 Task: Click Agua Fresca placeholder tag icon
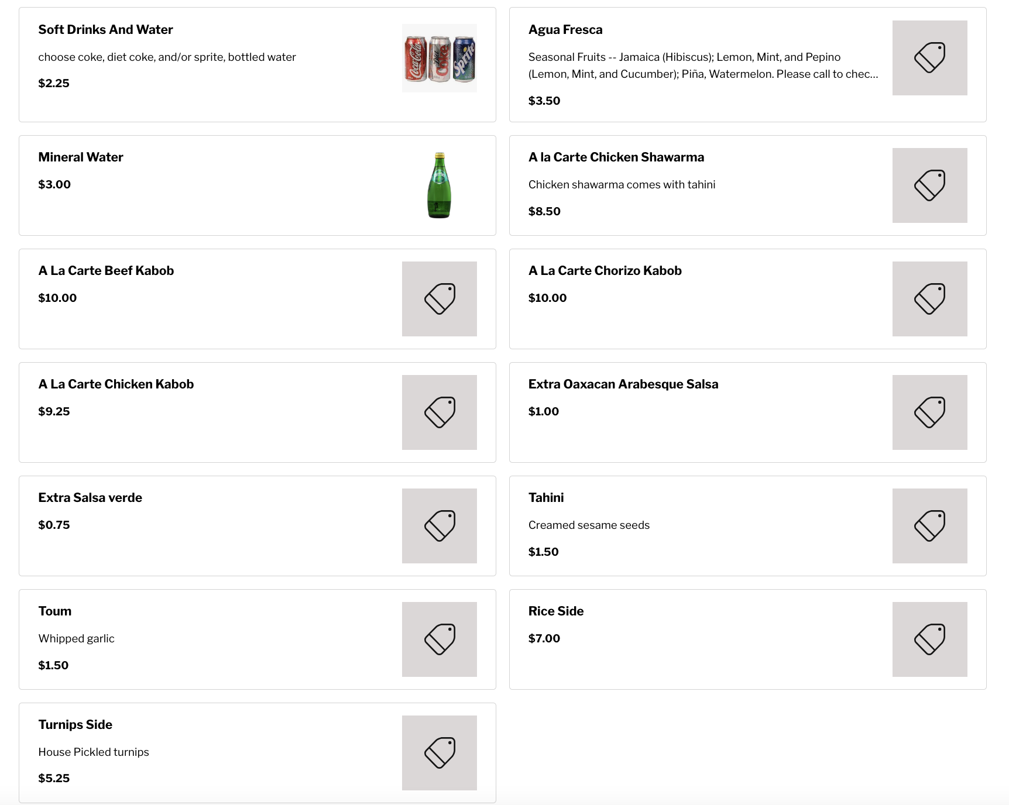[x=929, y=58]
